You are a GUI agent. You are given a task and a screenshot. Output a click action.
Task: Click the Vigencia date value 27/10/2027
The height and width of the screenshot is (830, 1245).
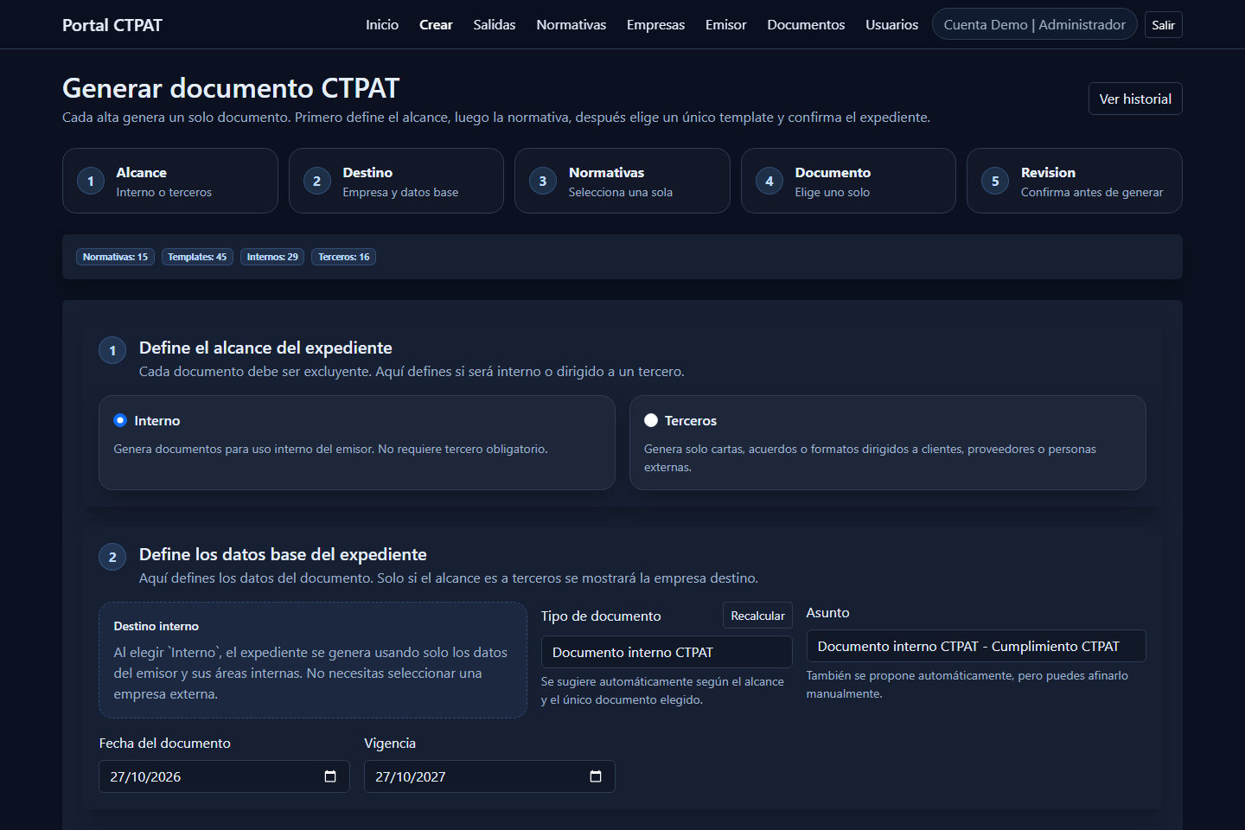411,776
